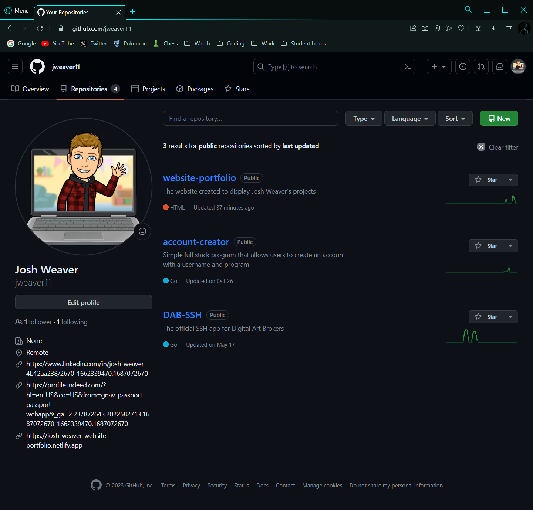Expand star list dropdown for DAB-SSH
533x510 pixels.
tap(510, 317)
